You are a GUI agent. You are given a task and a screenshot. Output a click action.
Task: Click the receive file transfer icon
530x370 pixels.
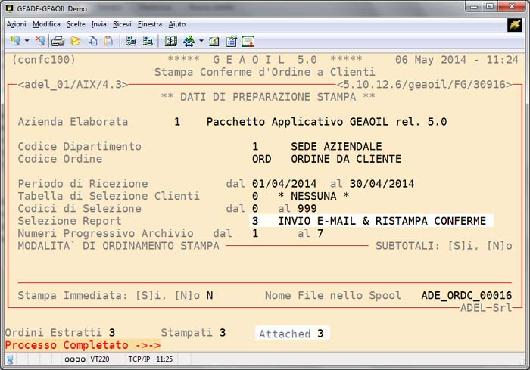coord(148,41)
